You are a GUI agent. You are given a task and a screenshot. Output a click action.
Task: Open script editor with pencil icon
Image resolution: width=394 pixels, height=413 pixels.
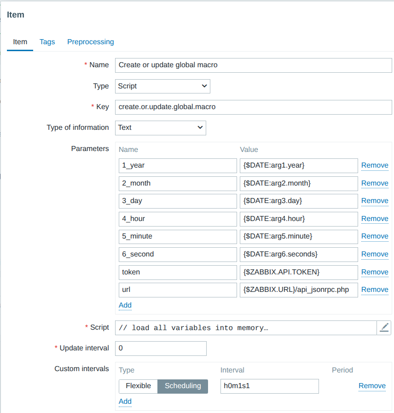coord(384,327)
